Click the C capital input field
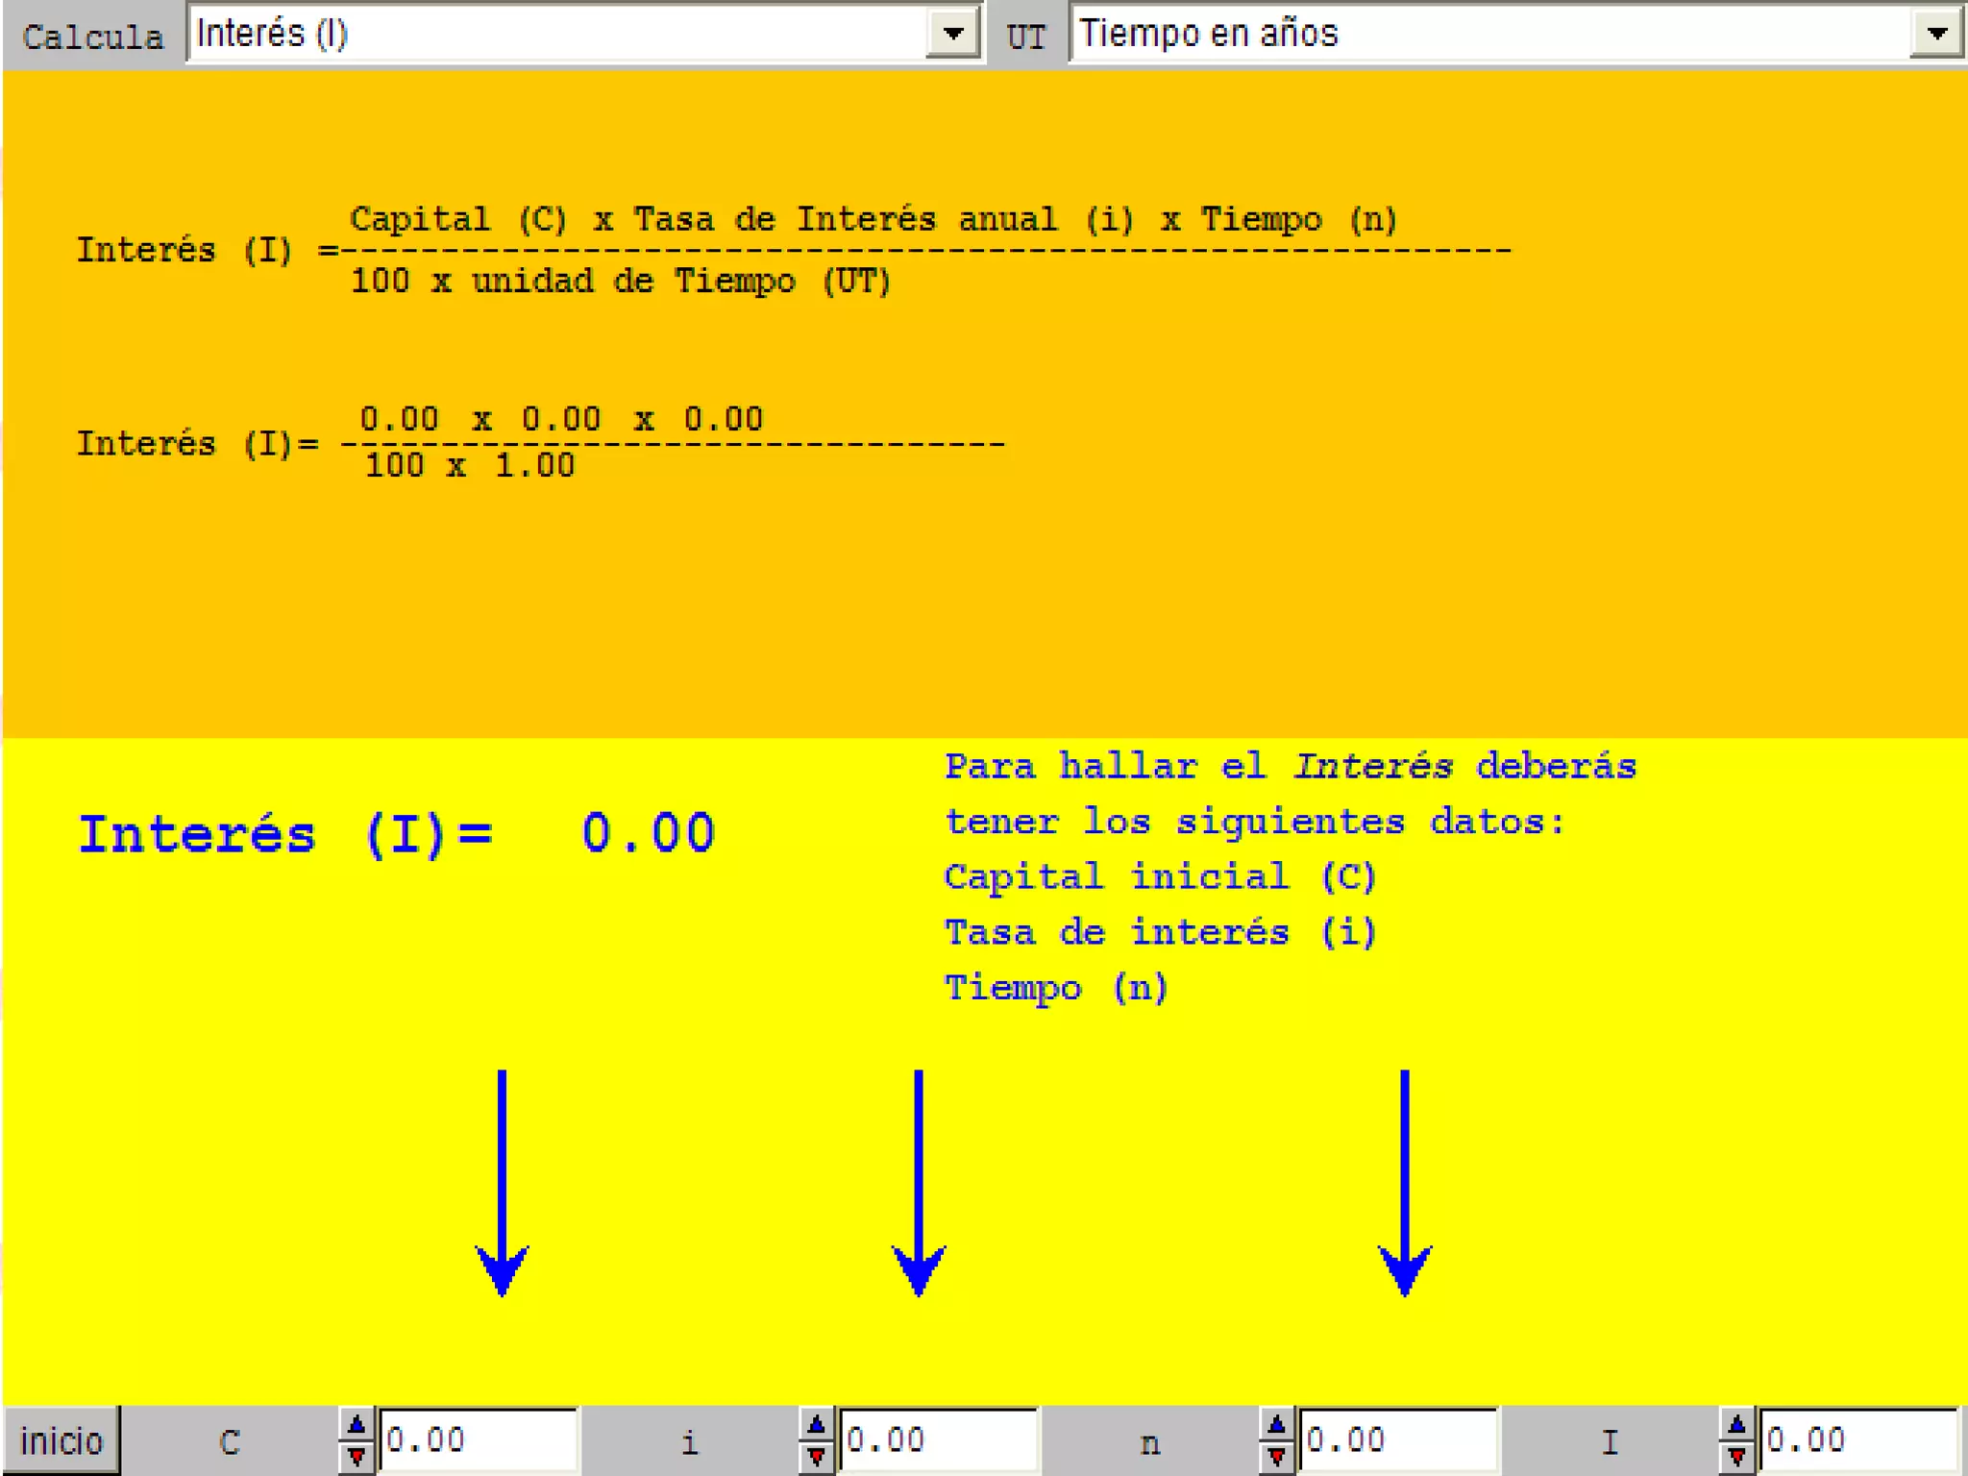Viewport: 1968px width, 1476px height. pyautogui.click(x=478, y=1439)
